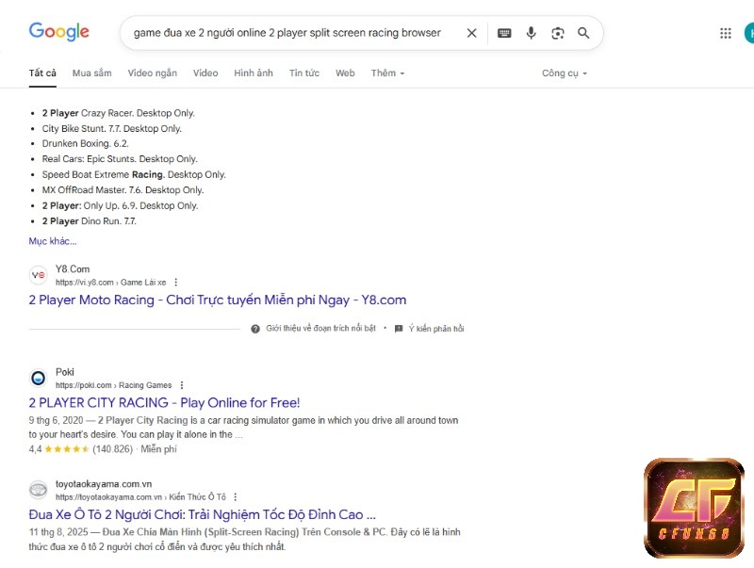
Task: Click the feedback flag icon
Action: point(399,329)
